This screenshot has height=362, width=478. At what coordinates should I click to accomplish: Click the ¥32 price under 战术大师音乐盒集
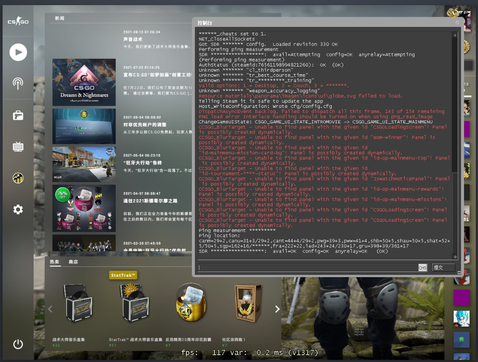coord(56,345)
